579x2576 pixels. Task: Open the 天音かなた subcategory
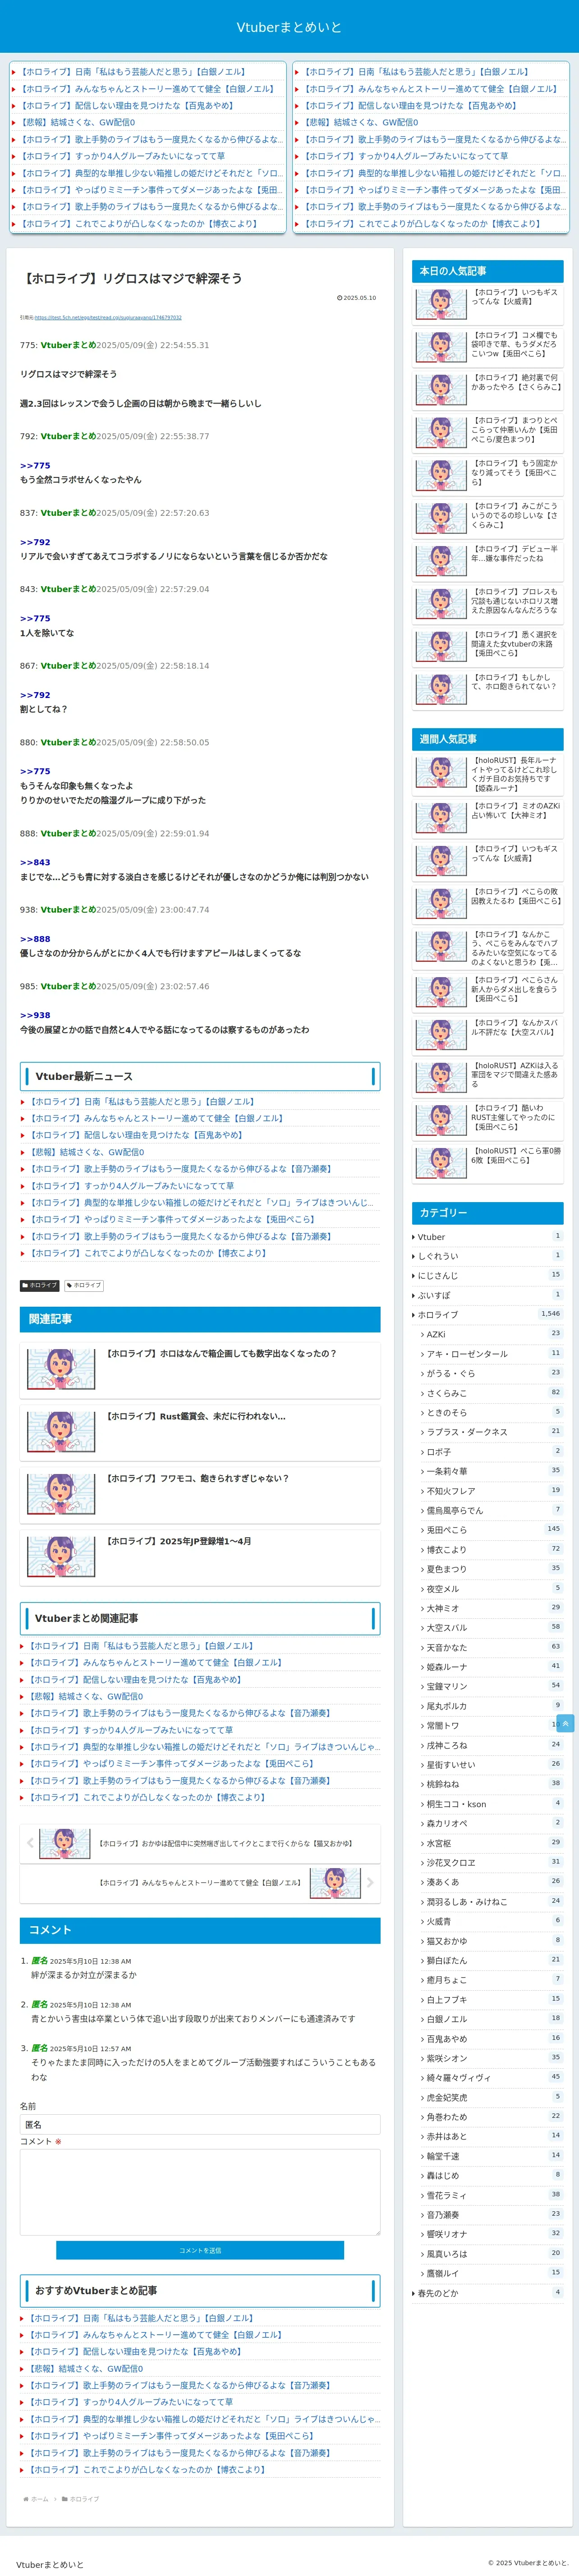point(492,1647)
